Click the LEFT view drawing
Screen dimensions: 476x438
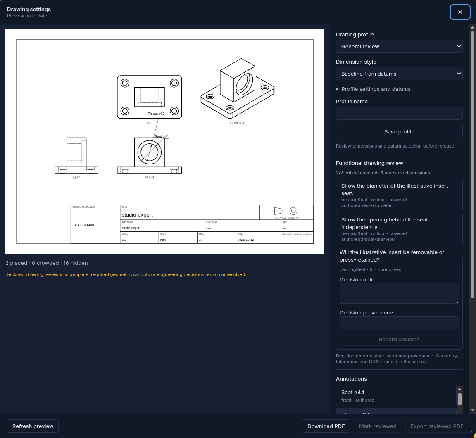tap(76, 155)
